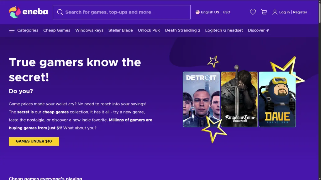
Task: Open Death Stranding 2 page
Action: (183, 30)
